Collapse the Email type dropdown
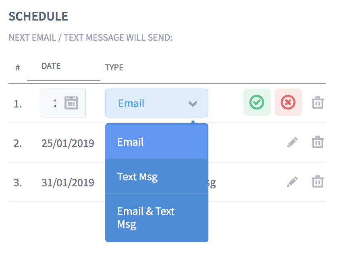The image size is (349, 260). coord(157,103)
